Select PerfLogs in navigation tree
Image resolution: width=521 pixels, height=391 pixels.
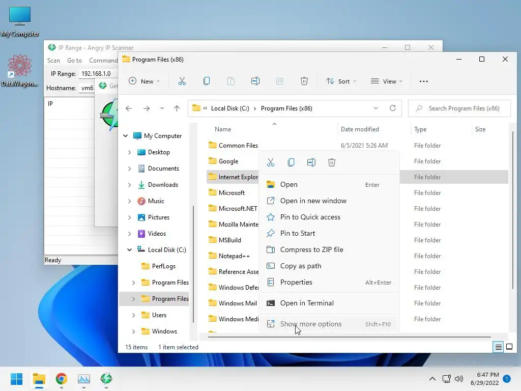[163, 266]
